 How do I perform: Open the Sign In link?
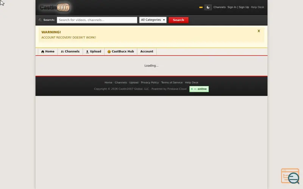(x=232, y=7)
